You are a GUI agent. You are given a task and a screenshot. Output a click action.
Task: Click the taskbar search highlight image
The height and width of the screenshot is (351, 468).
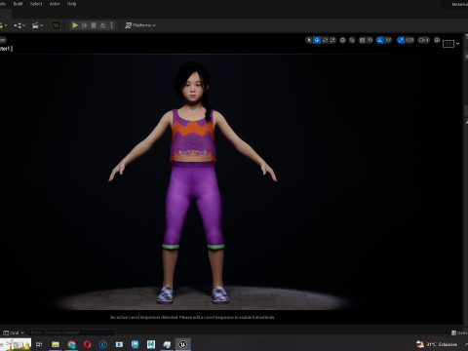click(x=16, y=344)
